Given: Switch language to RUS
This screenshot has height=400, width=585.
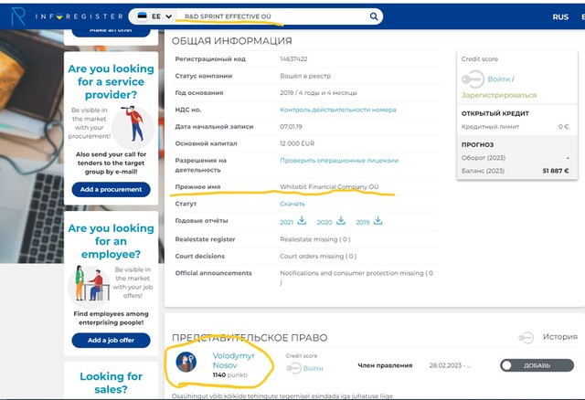Looking at the screenshot, I should click(x=560, y=16).
